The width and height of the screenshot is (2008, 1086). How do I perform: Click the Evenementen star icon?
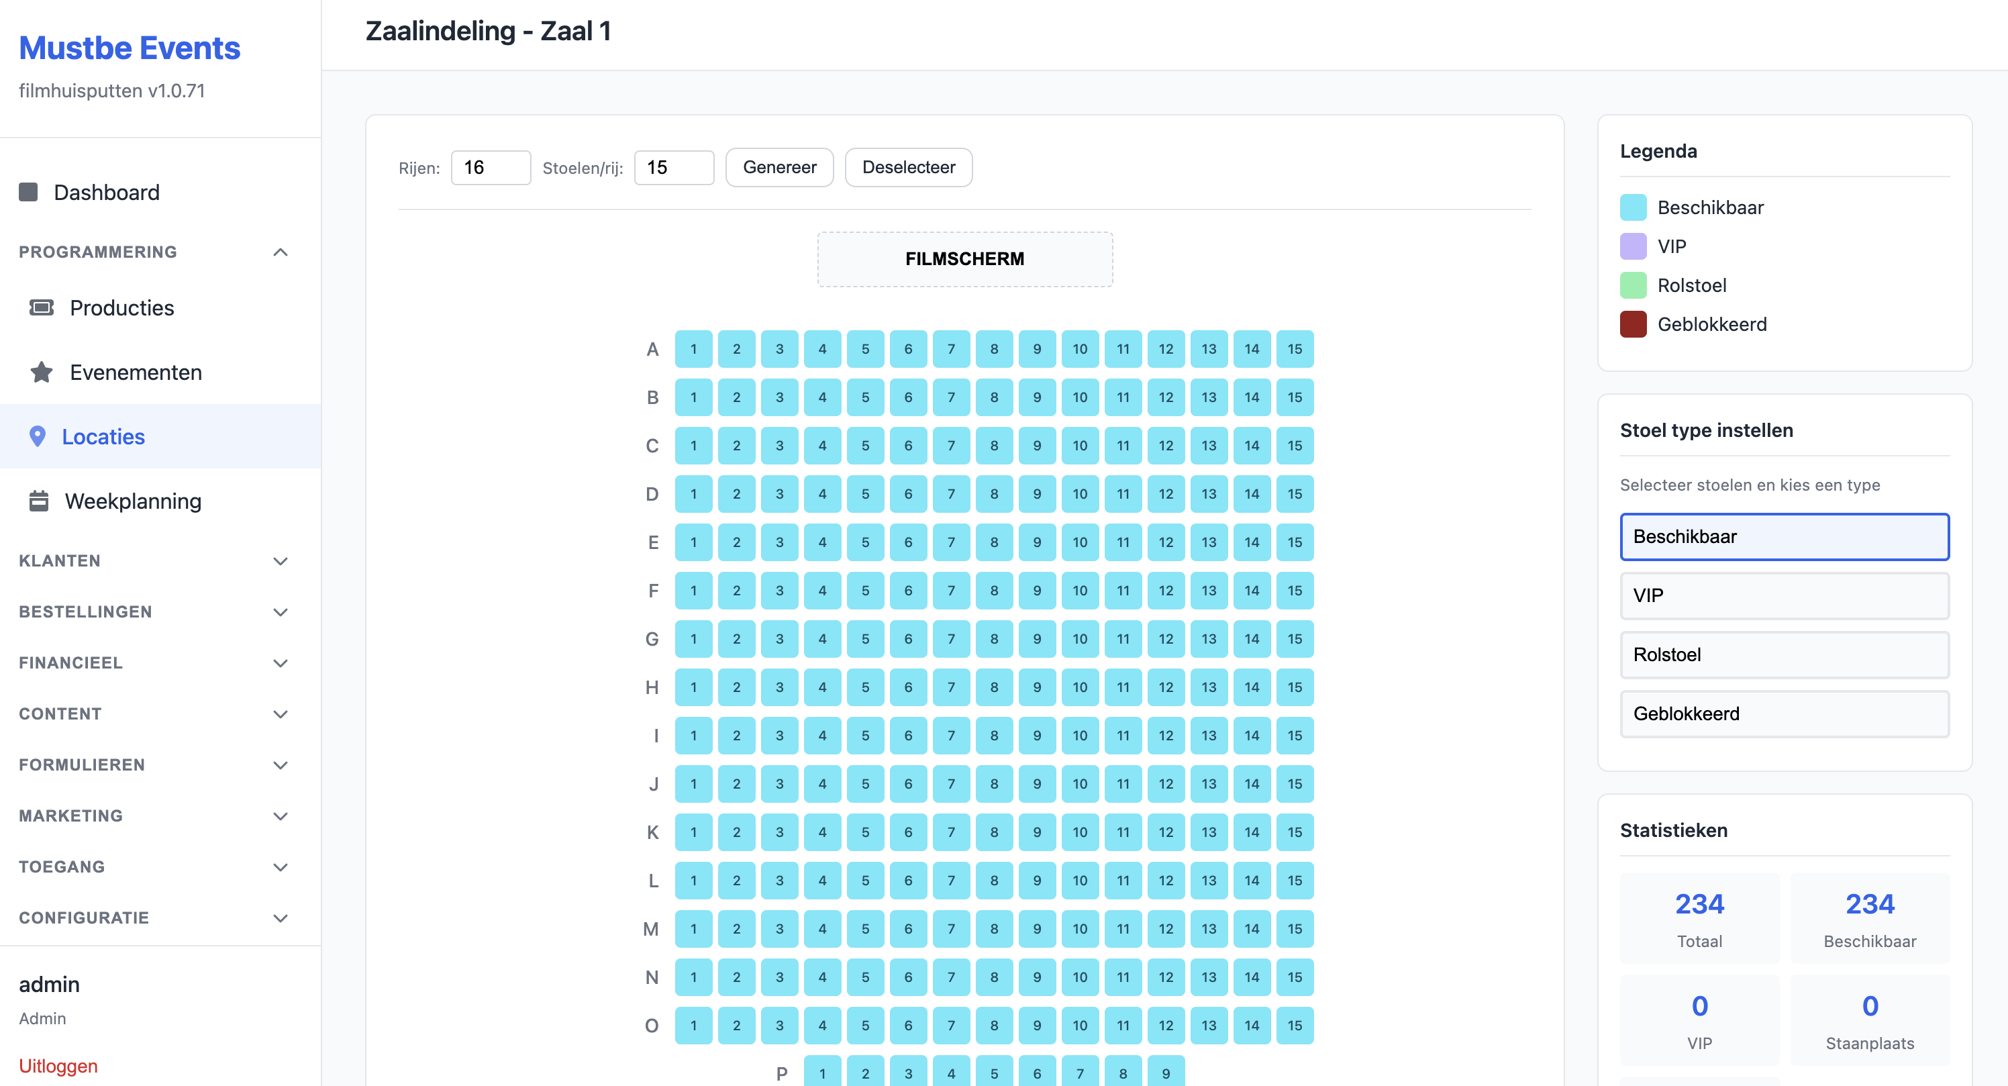tap(42, 373)
